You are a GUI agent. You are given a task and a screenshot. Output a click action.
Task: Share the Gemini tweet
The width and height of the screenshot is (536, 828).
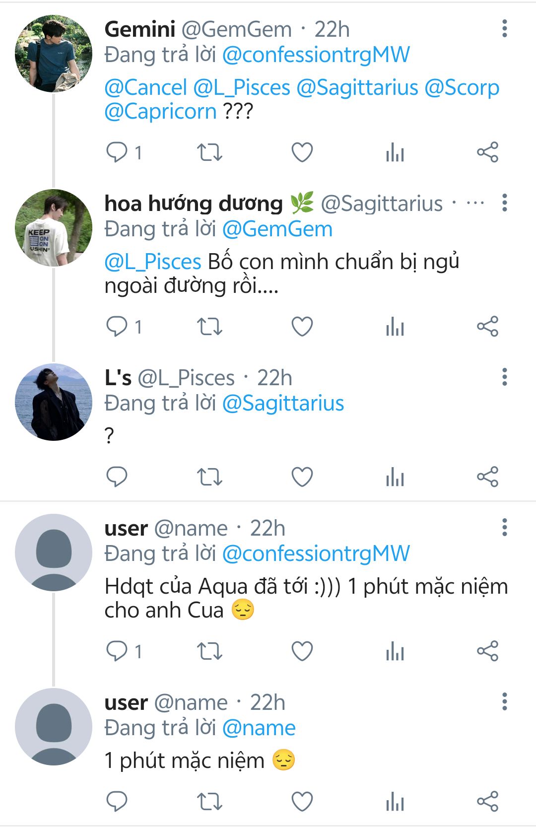coord(487,152)
